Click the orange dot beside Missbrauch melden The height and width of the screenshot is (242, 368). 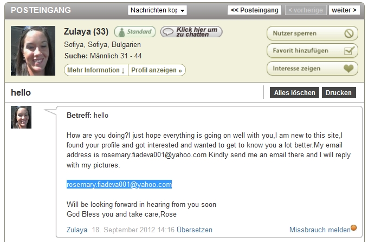pyautogui.click(x=353, y=227)
